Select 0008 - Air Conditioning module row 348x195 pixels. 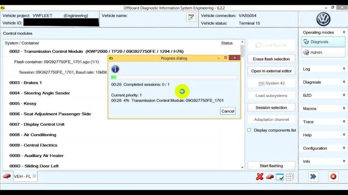click(124, 135)
